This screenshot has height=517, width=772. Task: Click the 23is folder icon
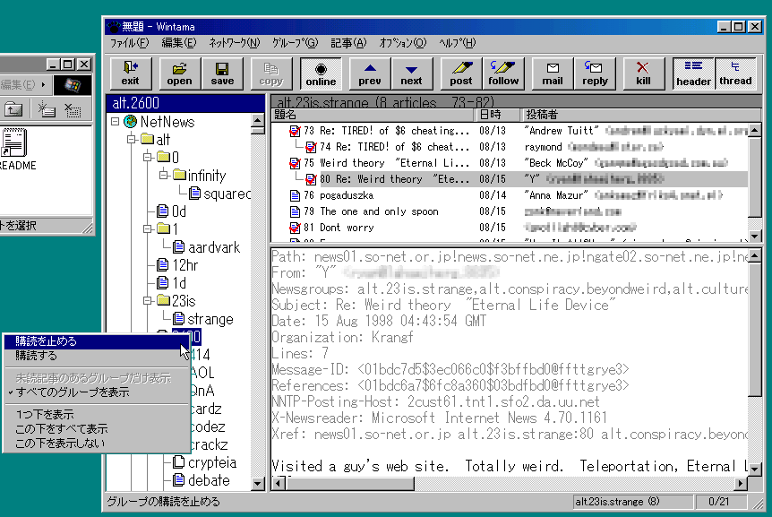(x=163, y=300)
